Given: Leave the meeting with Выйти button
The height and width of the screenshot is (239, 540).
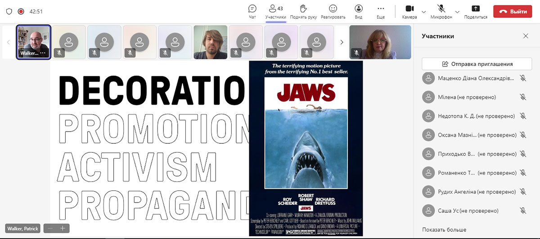Looking at the screenshot, I should 513,11.
